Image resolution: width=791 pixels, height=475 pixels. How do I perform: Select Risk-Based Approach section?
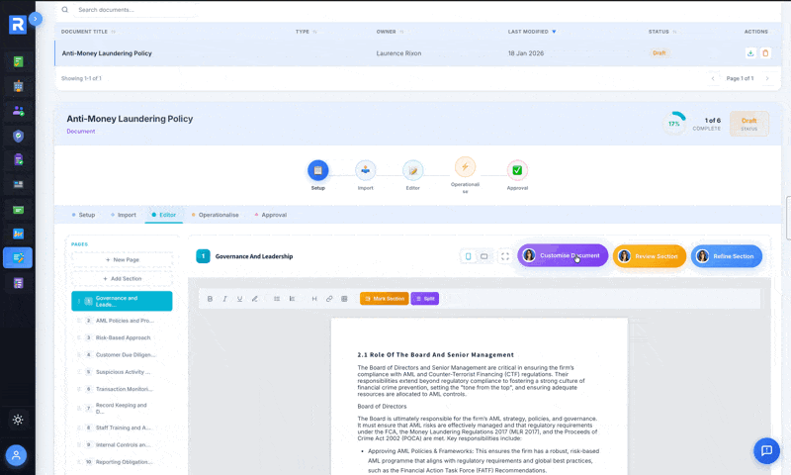[x=122, y=337]
